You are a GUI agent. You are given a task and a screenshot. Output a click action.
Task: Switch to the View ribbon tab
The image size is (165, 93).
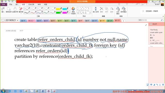pos(45,4)
